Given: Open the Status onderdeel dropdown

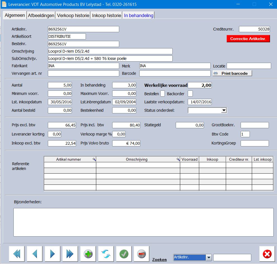Looking at the screenshot, I should pyautogui.click(x=224, y=111).
